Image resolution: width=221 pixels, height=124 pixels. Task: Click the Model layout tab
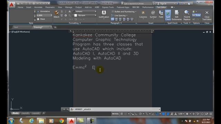(15, 113)
